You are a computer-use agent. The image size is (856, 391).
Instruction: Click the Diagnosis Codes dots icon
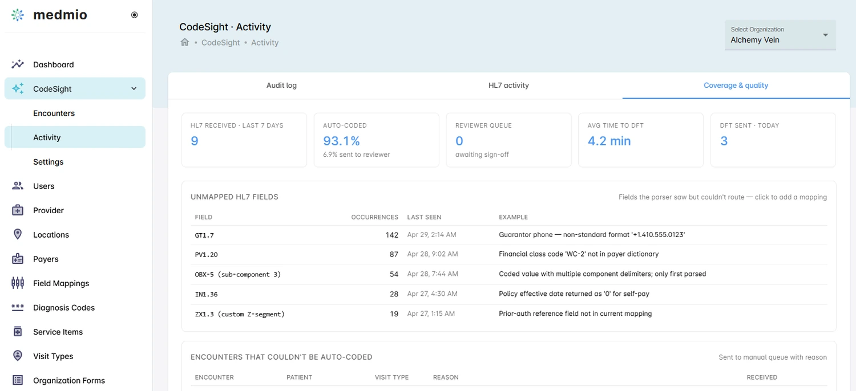[x=18, y=307]
